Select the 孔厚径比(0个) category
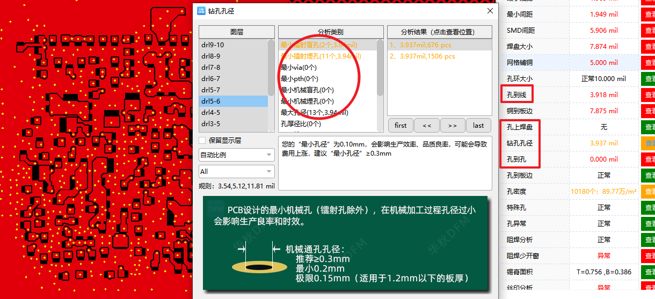Image resolution: width=655 pixels, height=299 pixels. click(x=327, y=124)
